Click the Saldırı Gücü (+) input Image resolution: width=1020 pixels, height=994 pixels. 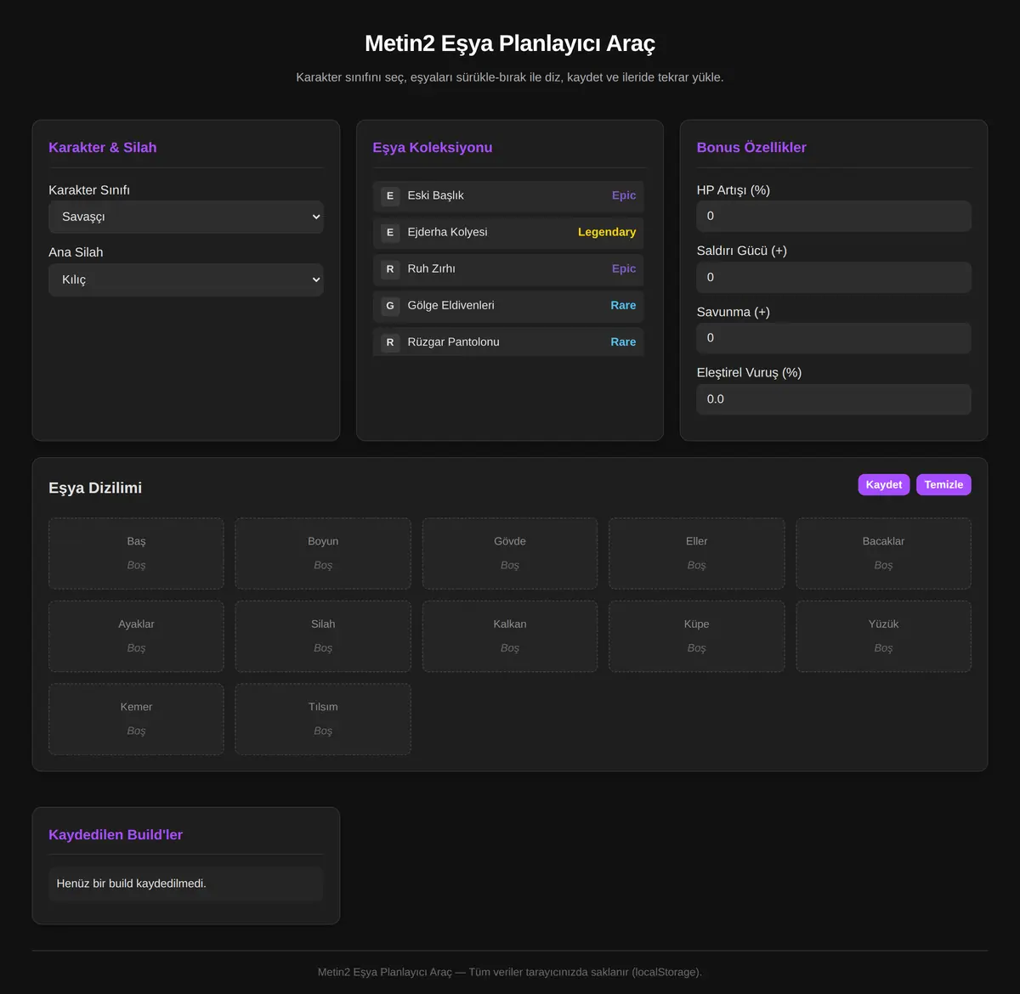(x=834, y=277)
